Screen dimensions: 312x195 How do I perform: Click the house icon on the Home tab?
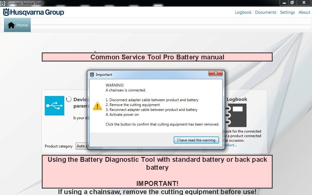(11, 25)
